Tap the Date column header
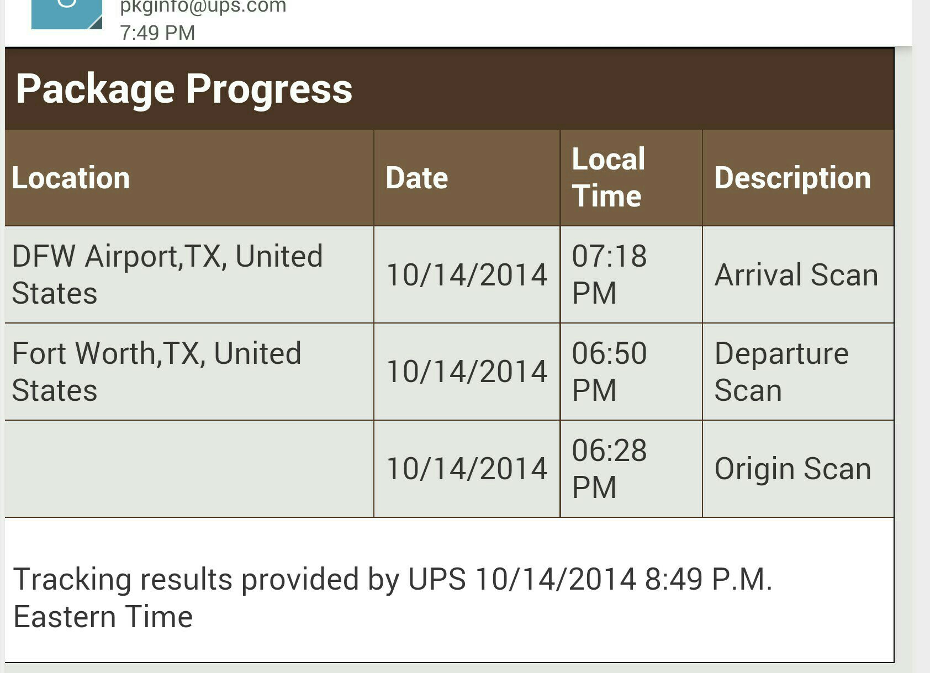This screenshot has height=673, width=930. (x=416, y=178)
